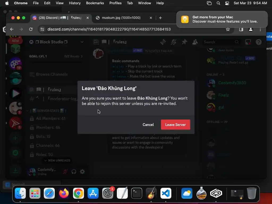This screenshot has width=272, height=204.
Task: Click the Add a Server plus icon
Action: point(15,138)
